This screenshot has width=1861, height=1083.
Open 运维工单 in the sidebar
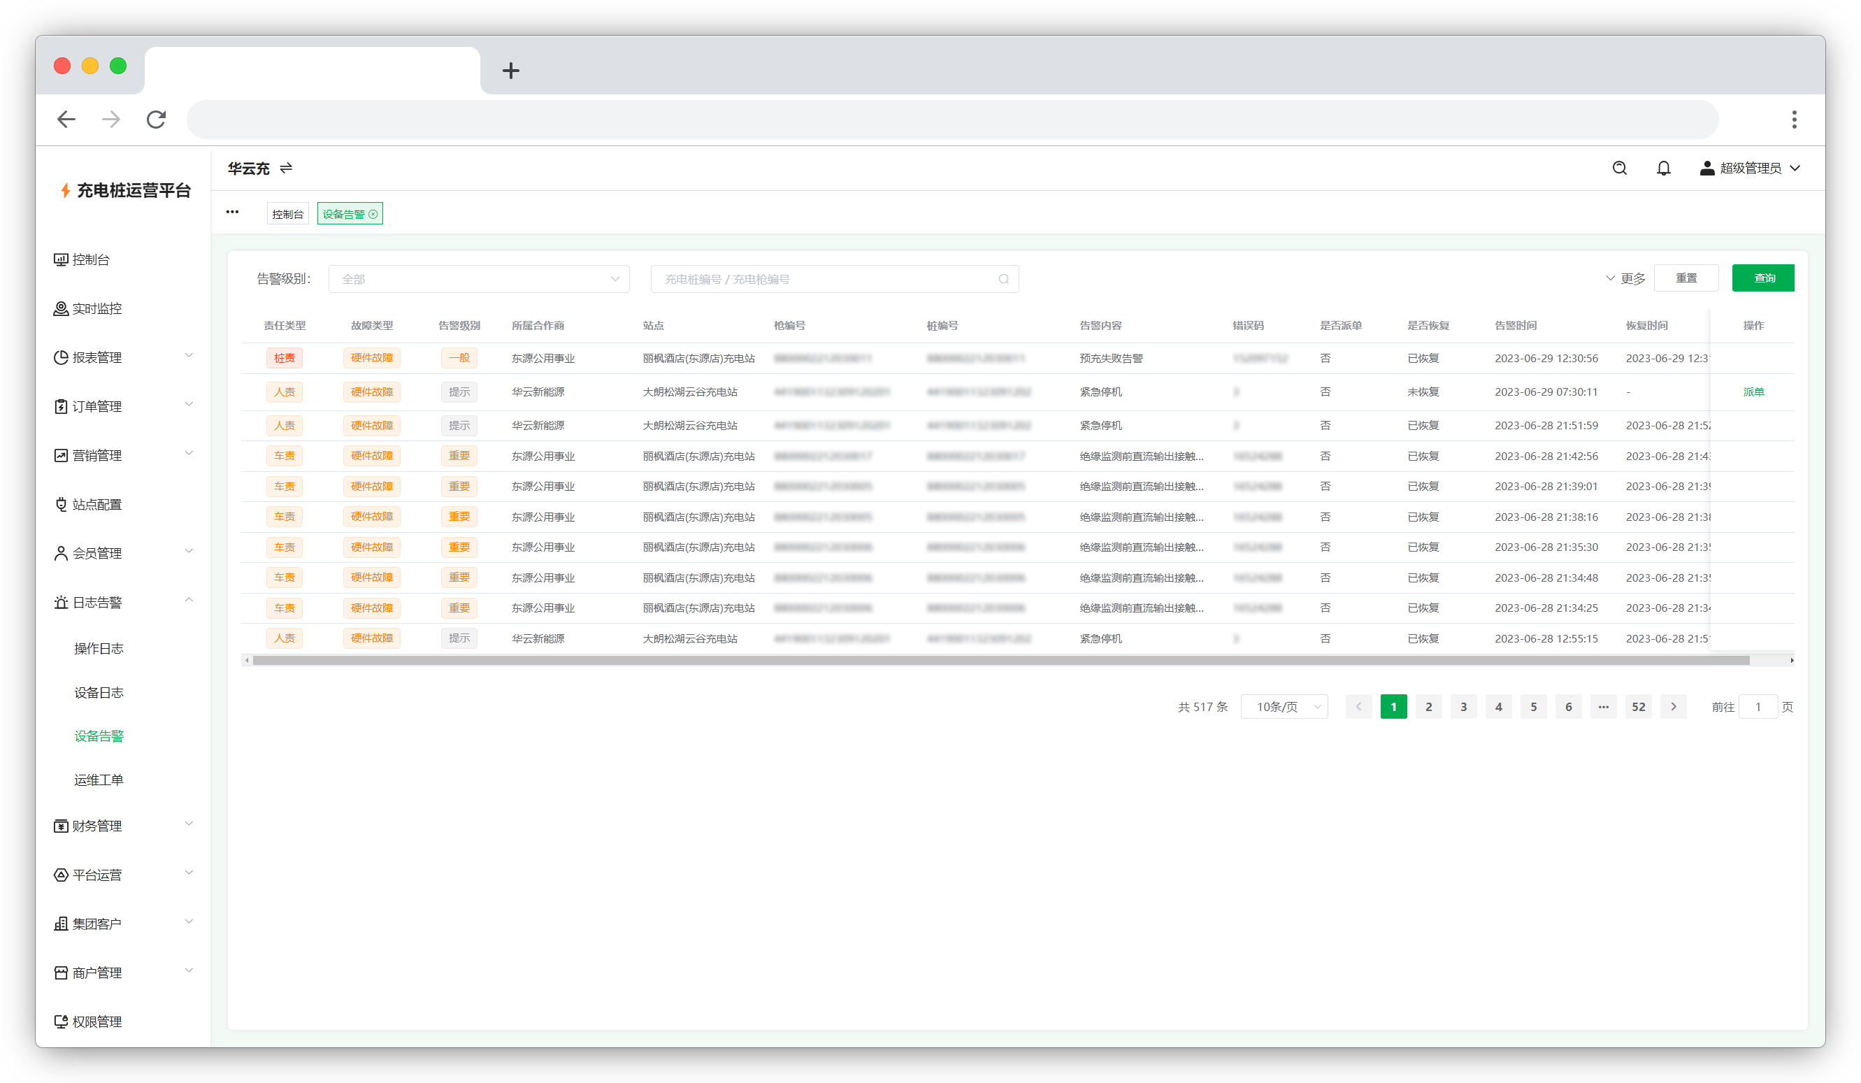point(98,780)
